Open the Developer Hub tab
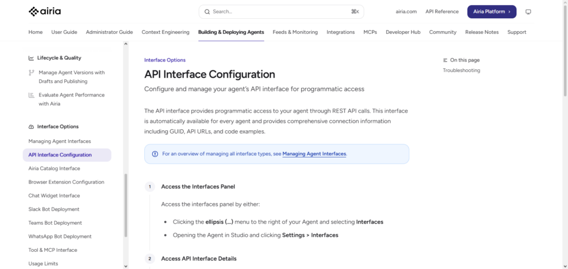 403,32
